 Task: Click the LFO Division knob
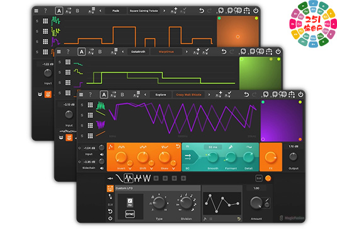[186, 203]
